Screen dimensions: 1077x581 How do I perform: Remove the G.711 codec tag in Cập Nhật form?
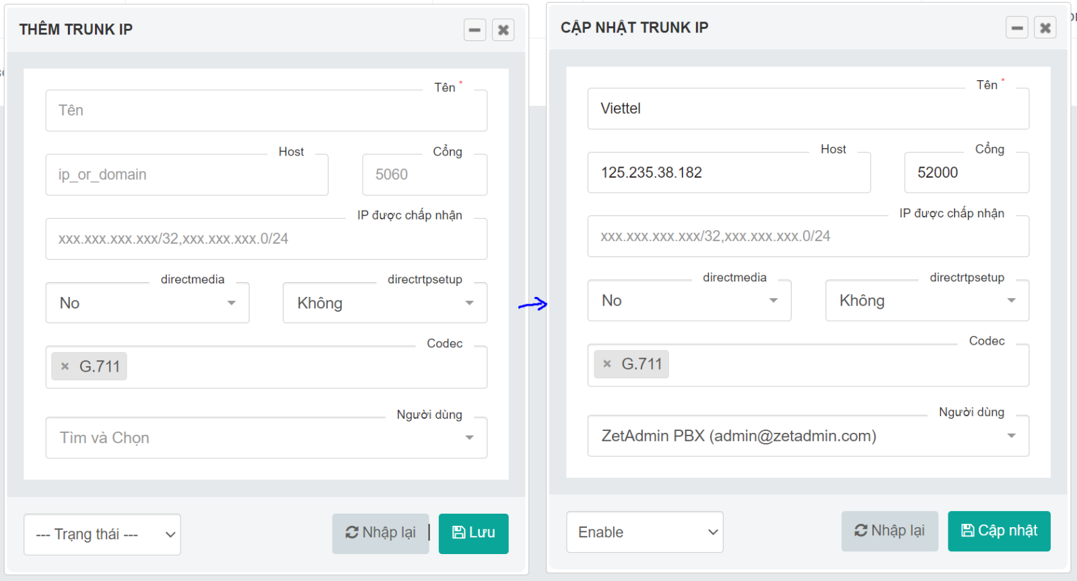[608, 364]
